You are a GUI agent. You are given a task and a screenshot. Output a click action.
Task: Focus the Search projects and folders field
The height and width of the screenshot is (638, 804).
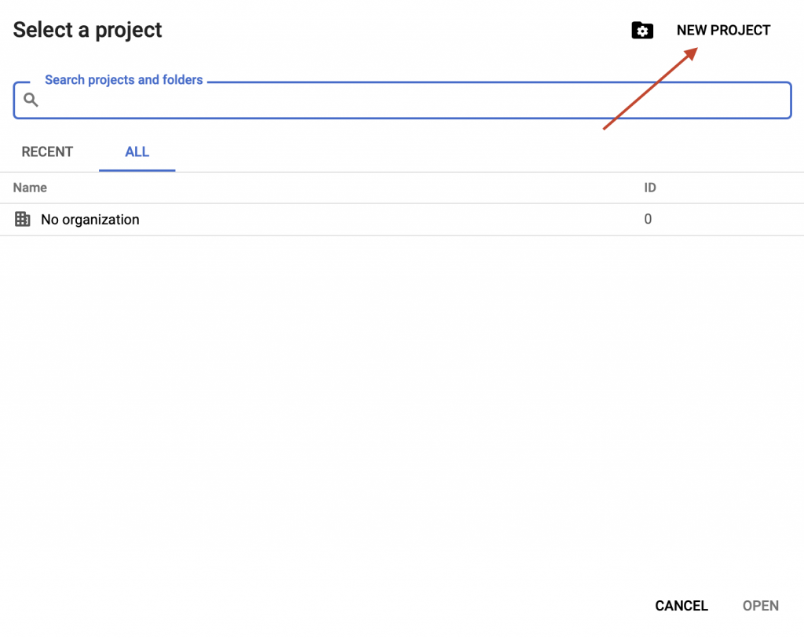pos(403,100)
